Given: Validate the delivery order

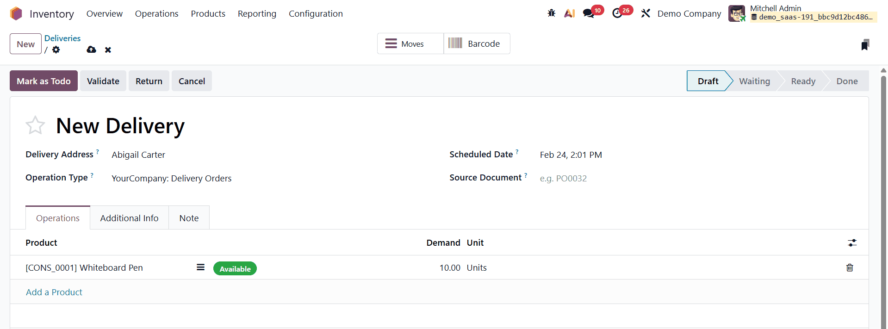Looking at the screenshot, I should pyautogui.click(x=103, y=81).
